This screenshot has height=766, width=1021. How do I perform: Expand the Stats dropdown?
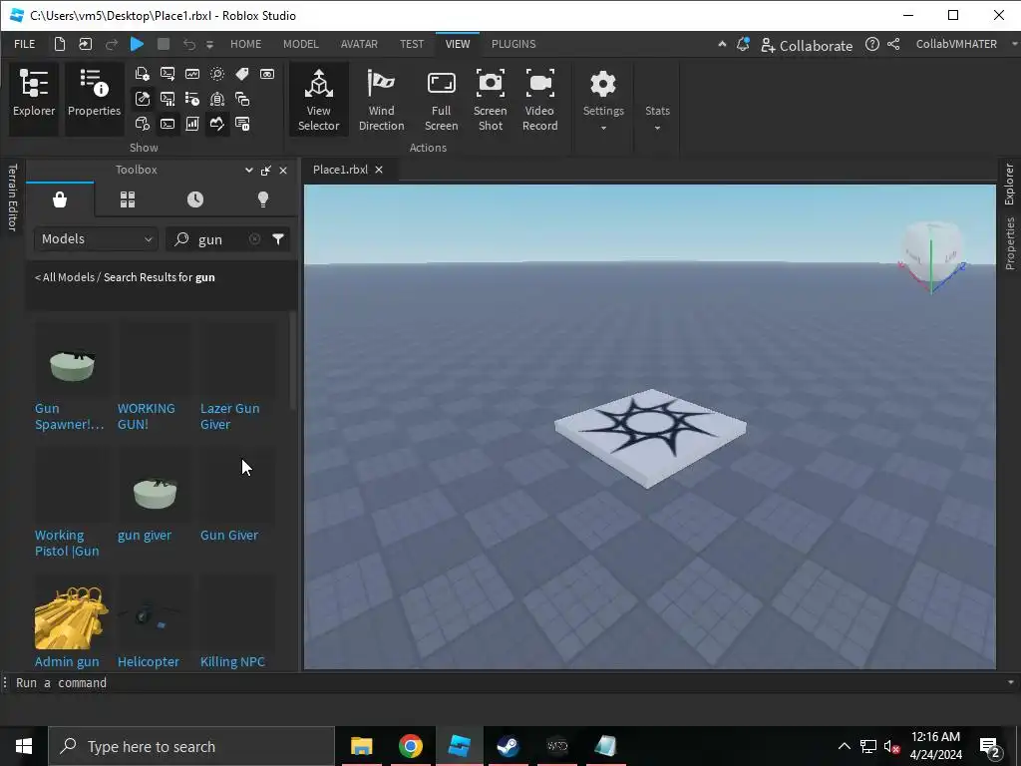tap(657, 128)
